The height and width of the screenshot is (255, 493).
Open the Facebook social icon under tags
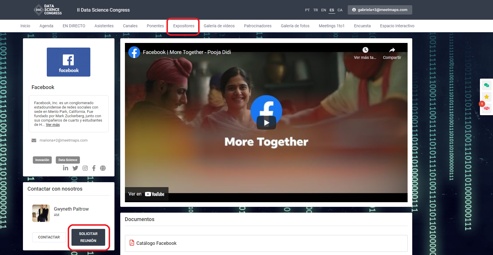click(94, 168)
